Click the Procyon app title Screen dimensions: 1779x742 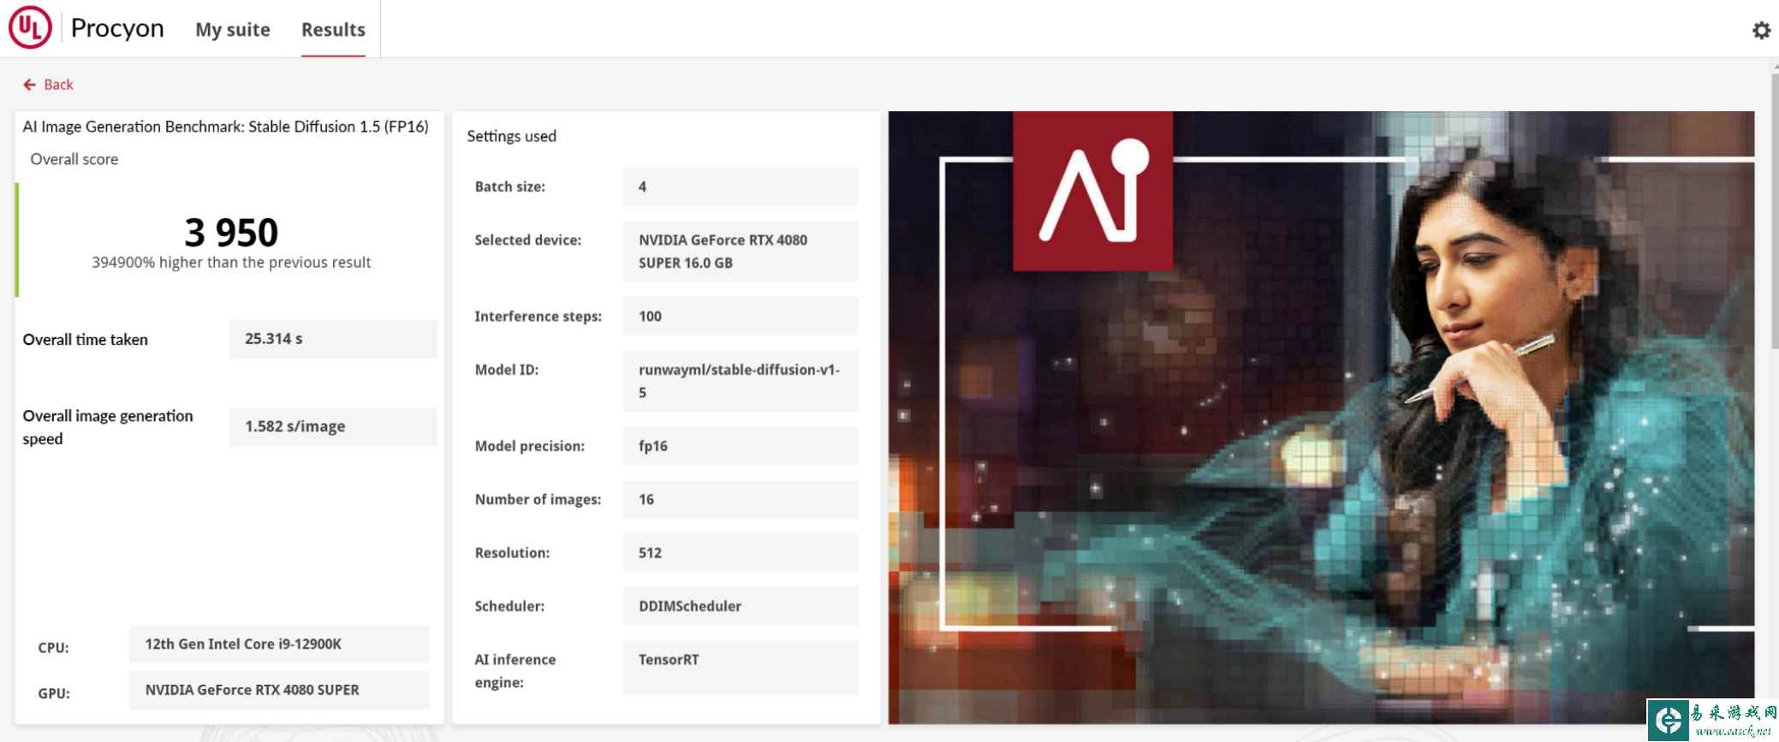tap(117, 28)
